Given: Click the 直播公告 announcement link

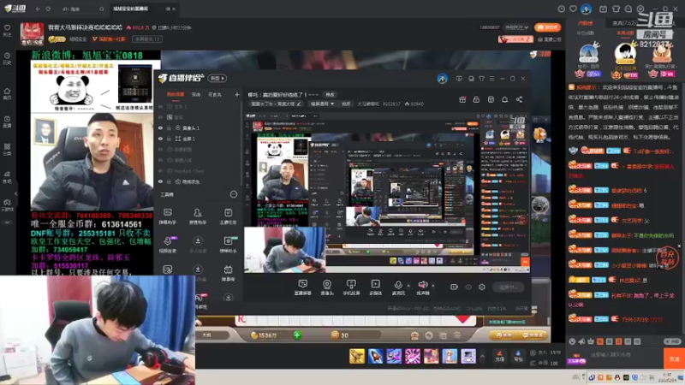Looking at the screenshot, I should (549, 39).
